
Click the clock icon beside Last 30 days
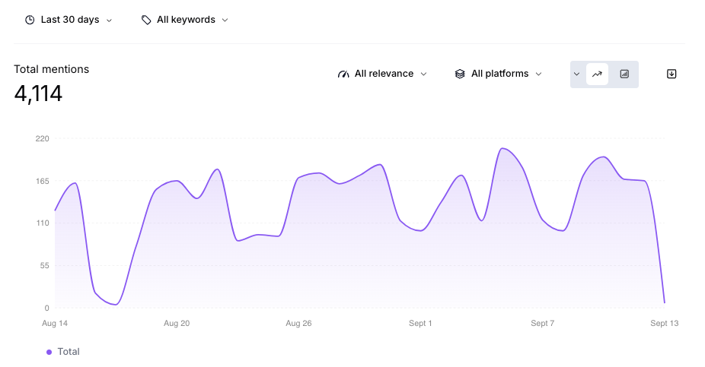click(x=30, y=20)
